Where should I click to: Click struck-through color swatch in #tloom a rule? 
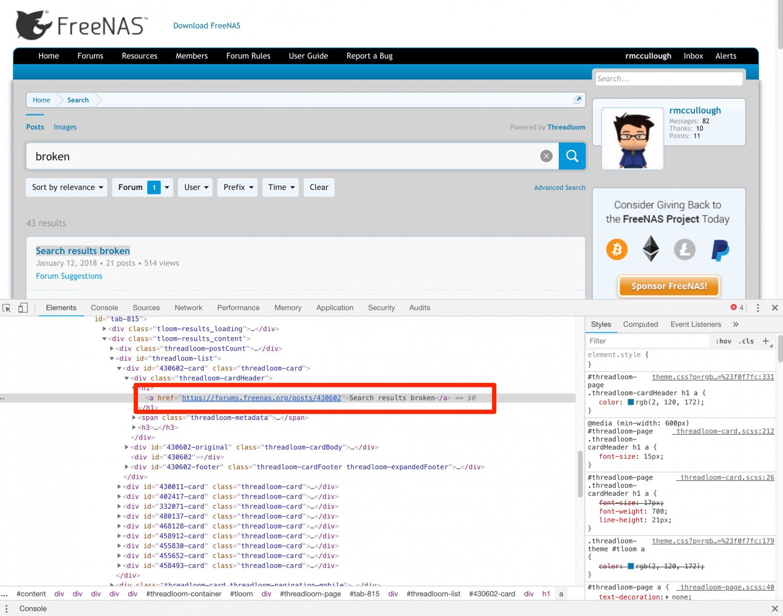pyautogui.click(x=631, y=566)
